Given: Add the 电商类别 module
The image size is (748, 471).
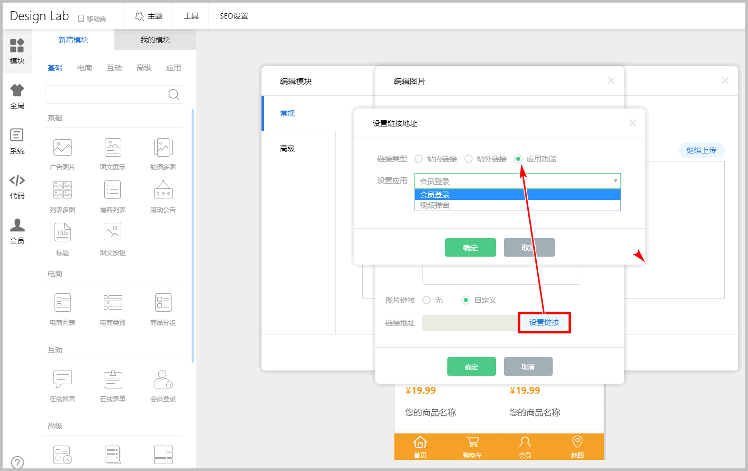Looking at the screenshot, I should point(113,310).
